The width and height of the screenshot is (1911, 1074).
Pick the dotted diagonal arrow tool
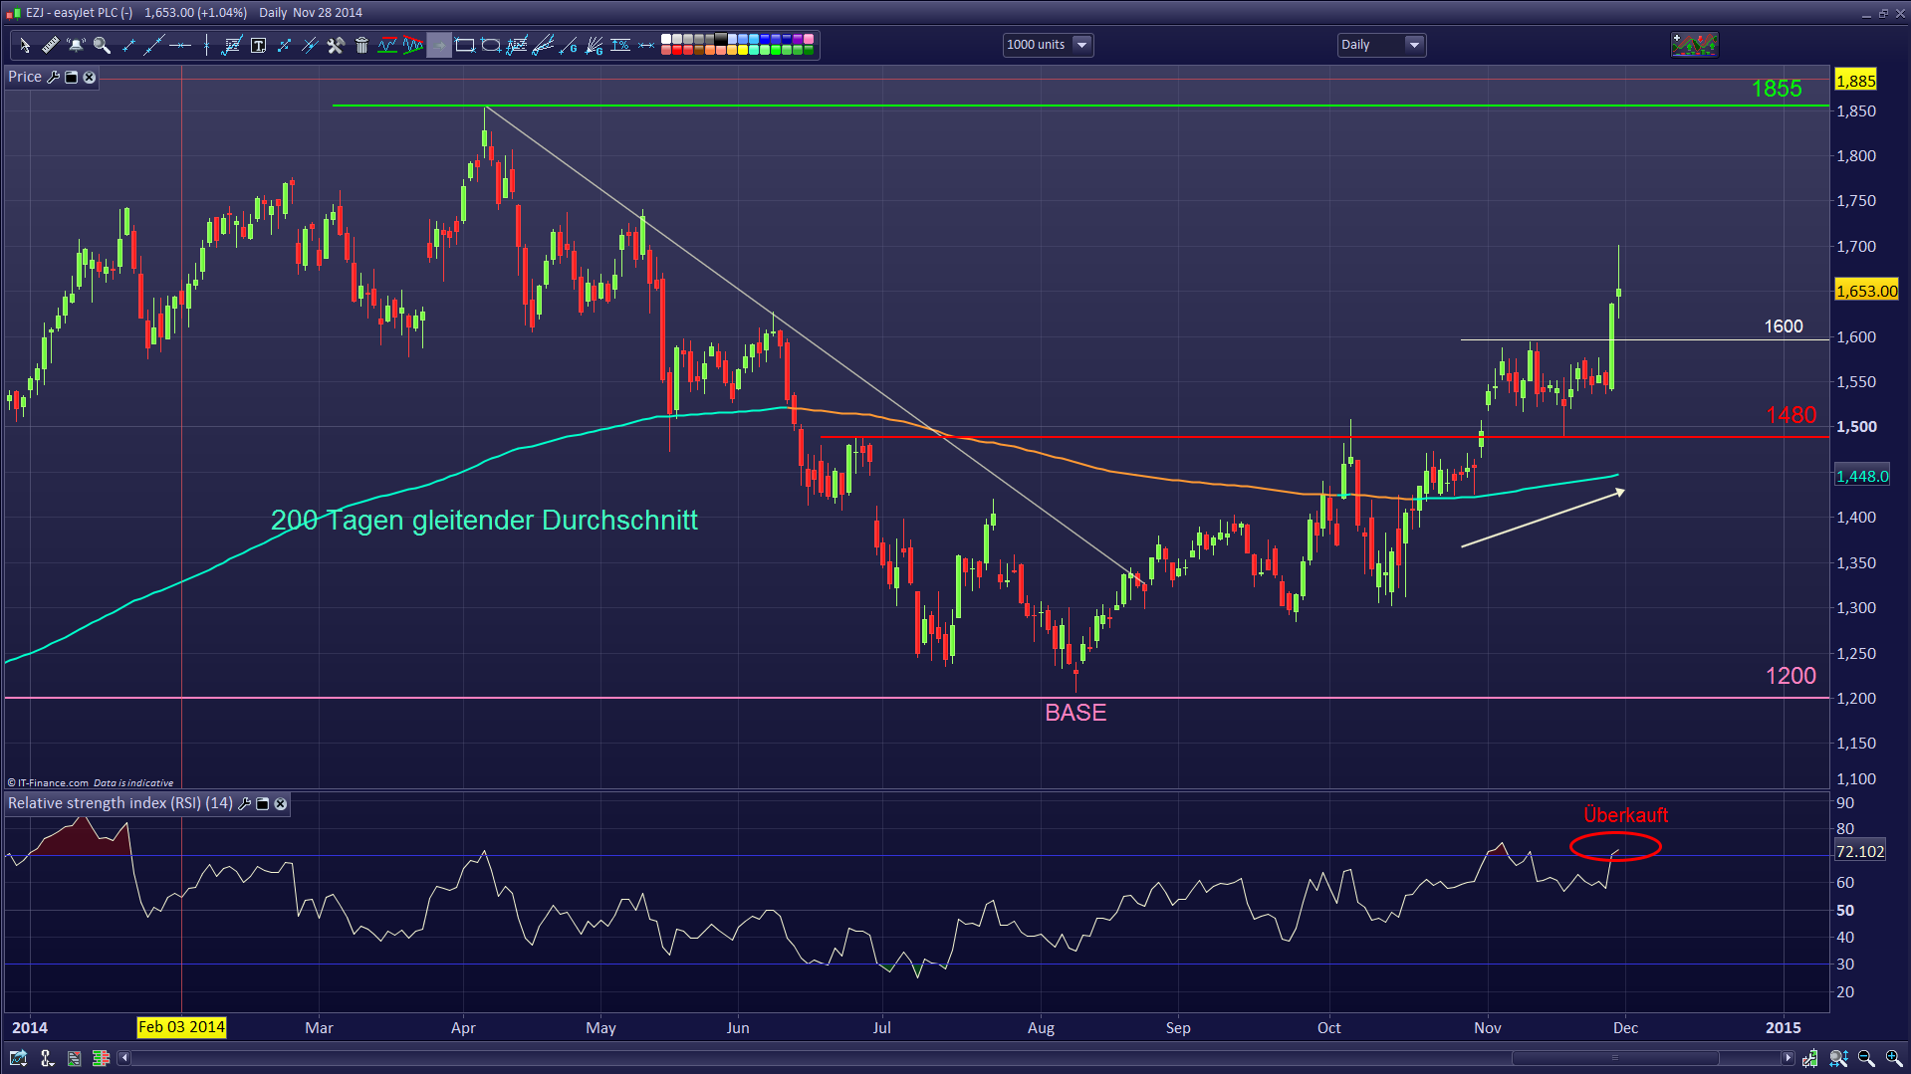(284, 45)
